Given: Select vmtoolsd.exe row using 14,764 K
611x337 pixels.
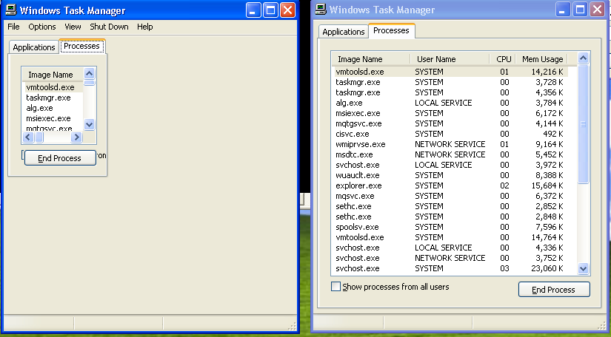Looking at the screenshot, I should [x=450, y=237].
